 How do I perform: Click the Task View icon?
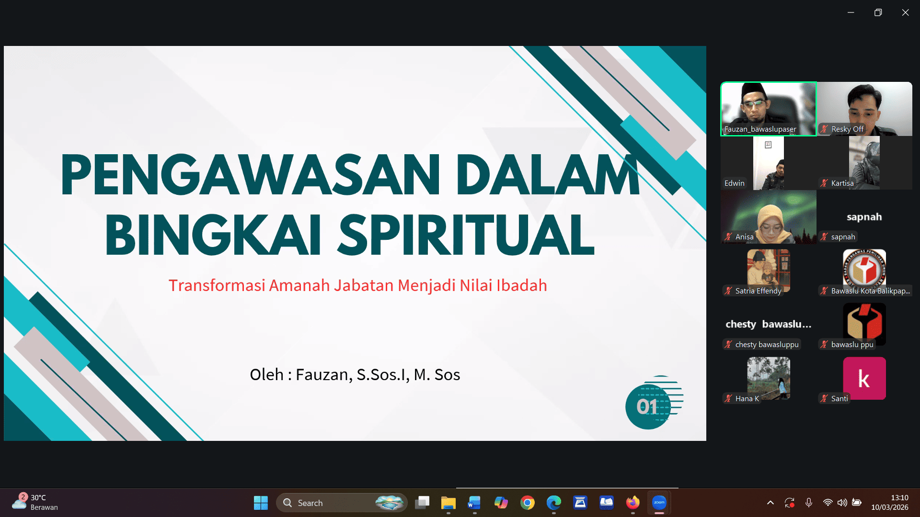(x=422, y=503)
